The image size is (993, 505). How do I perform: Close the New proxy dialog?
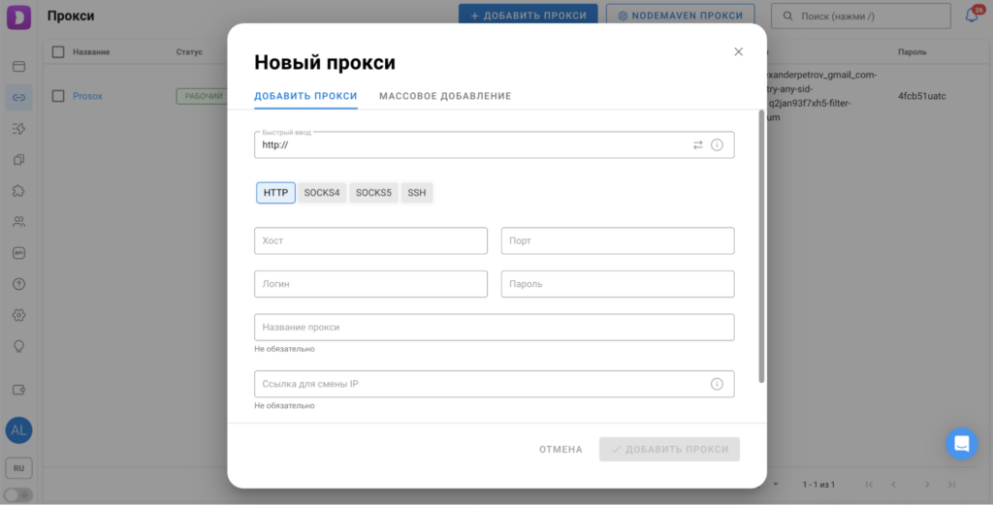[738, 52]
